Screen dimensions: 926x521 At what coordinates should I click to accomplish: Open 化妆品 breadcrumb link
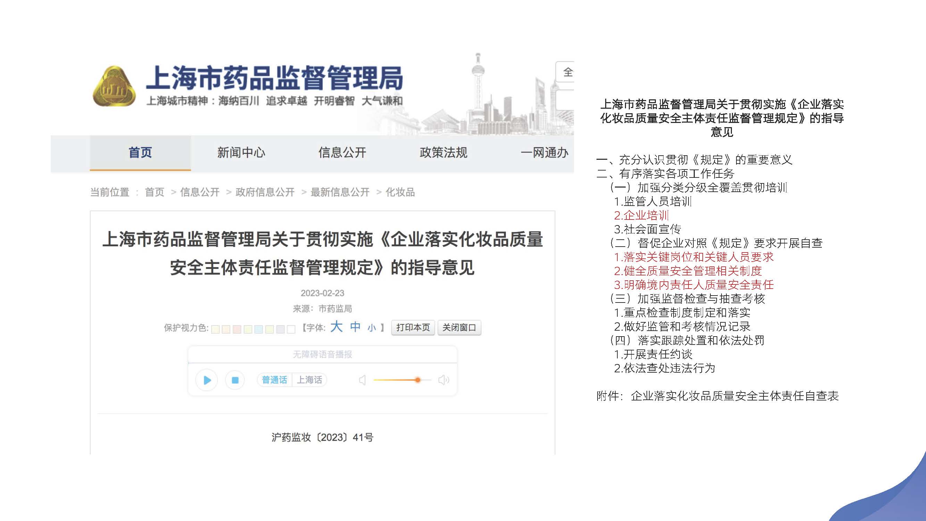[400, 192]
